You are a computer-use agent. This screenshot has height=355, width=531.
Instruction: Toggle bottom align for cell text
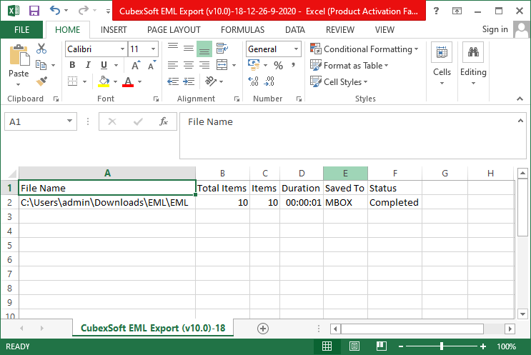(x=204, y=49)
